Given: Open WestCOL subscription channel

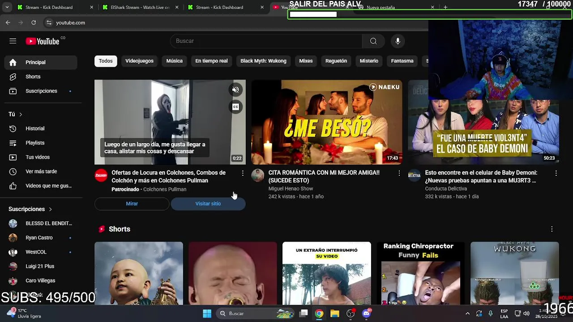Looking at the screenshot, I should coord(41,252).
